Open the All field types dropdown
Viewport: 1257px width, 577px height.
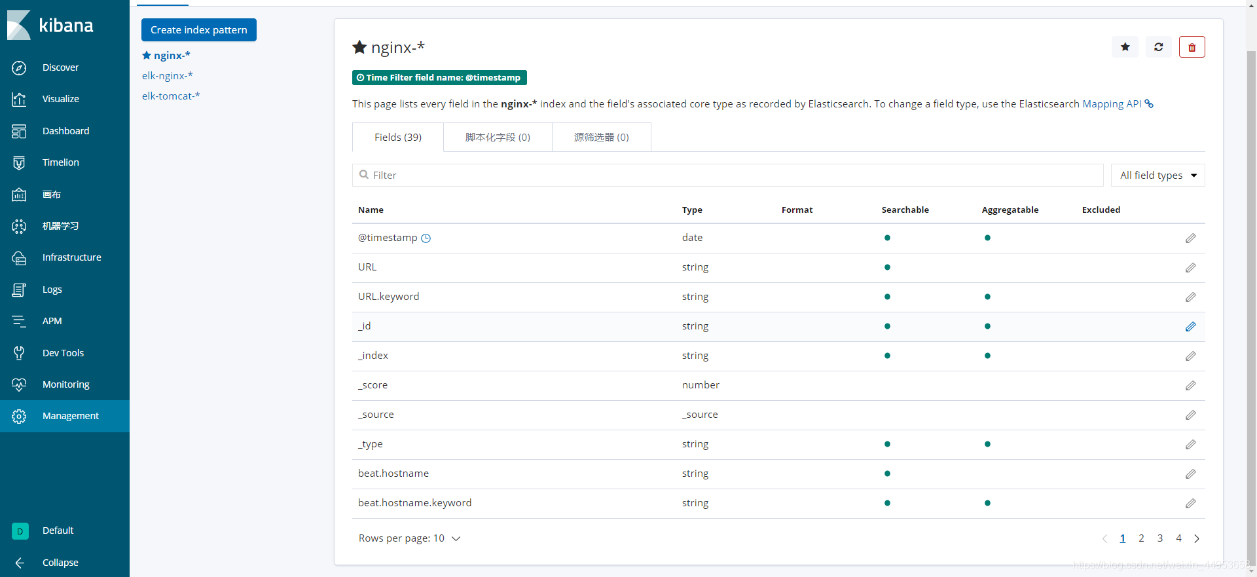1157,176
